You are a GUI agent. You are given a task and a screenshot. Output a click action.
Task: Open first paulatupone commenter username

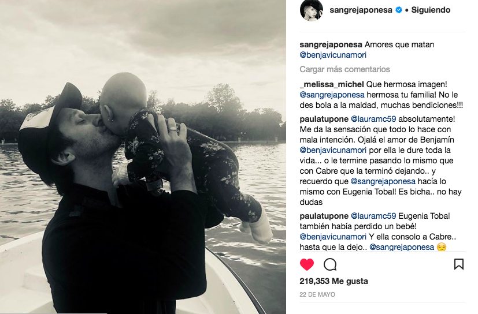pos(324,119)
